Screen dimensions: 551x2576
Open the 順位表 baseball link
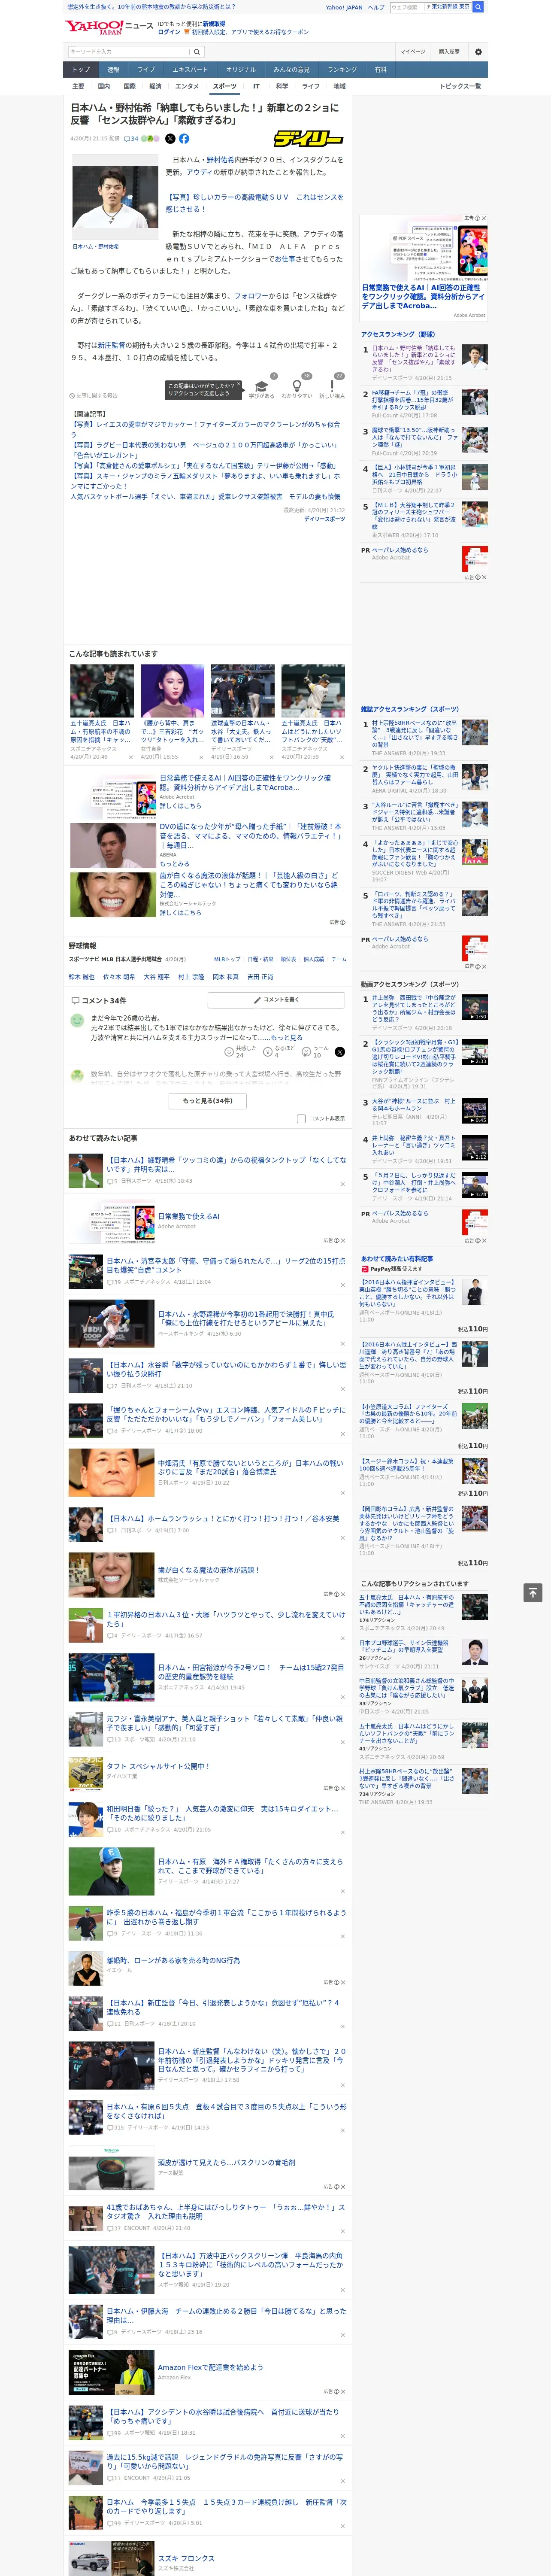click(x=288, y=959)
